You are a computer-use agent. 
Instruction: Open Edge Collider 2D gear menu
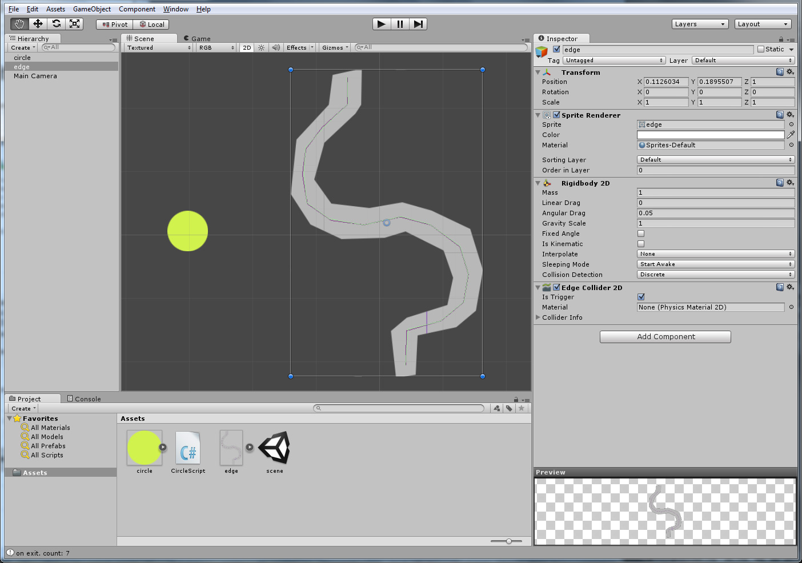[x=791, y=287]
